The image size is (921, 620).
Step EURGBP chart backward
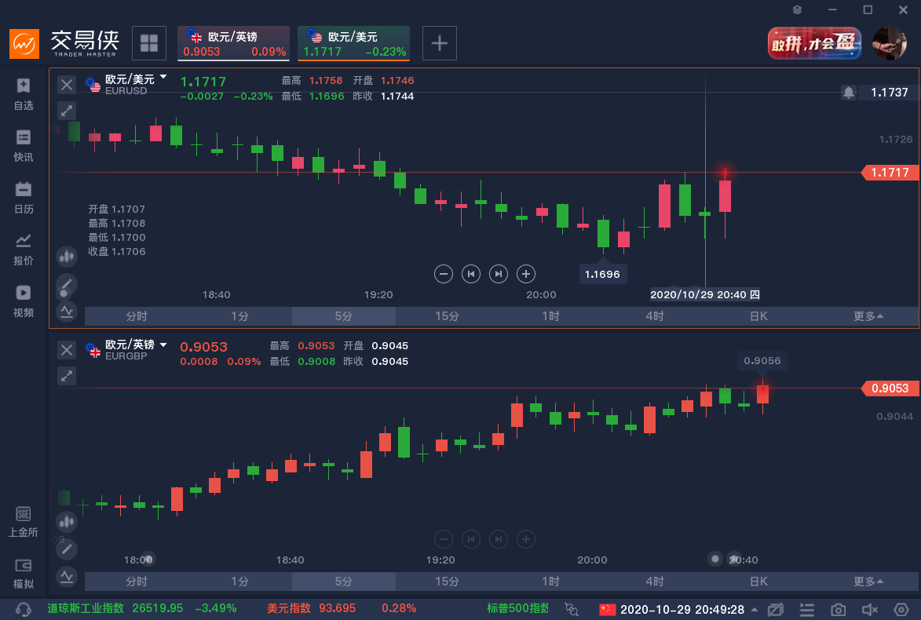[x=471, y=539]
